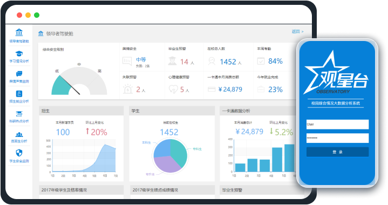Select the 舆情声音监测 chat icon
The height and width of the screenshot is (205, 388).
pyautogui.click(x=19, y=73)
